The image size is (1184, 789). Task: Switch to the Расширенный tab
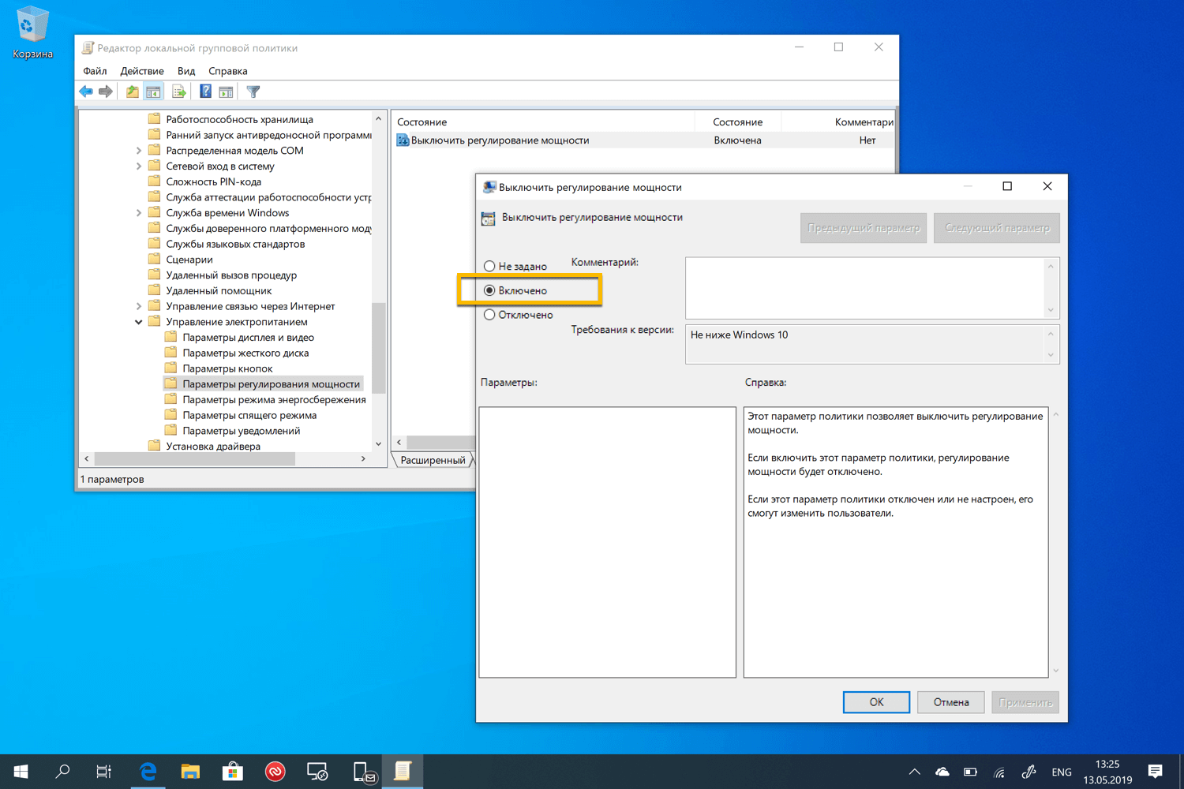pyautogui.click(x=433, y=460)
